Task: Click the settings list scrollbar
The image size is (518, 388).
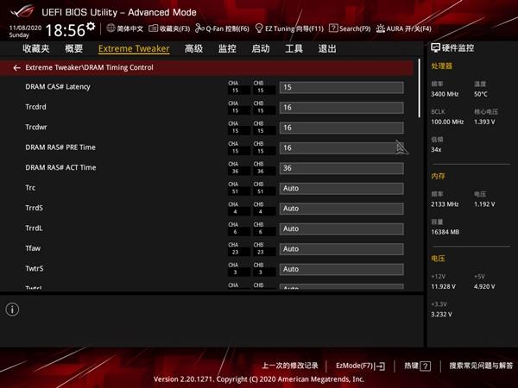Action: [x=420, y=88]
